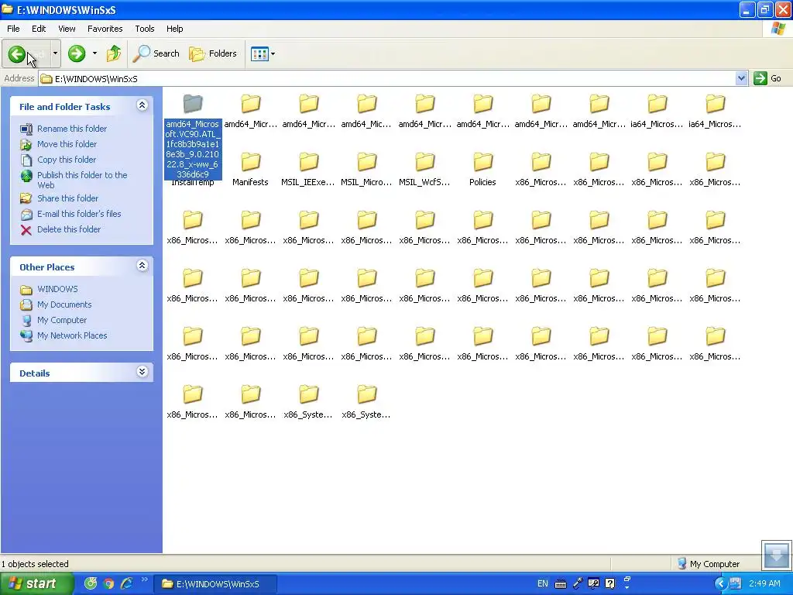Go to My Documents in Other Places
The height and width of the screenshot is (595, 793).
pos(64,304)
